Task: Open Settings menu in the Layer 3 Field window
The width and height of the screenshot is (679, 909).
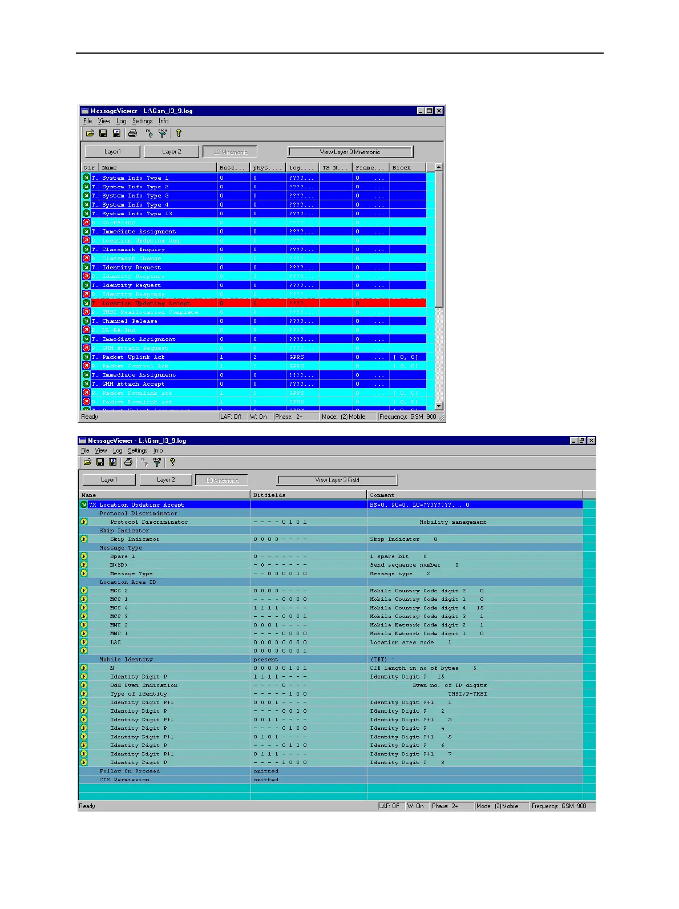Action: click(x=138, y=450)
